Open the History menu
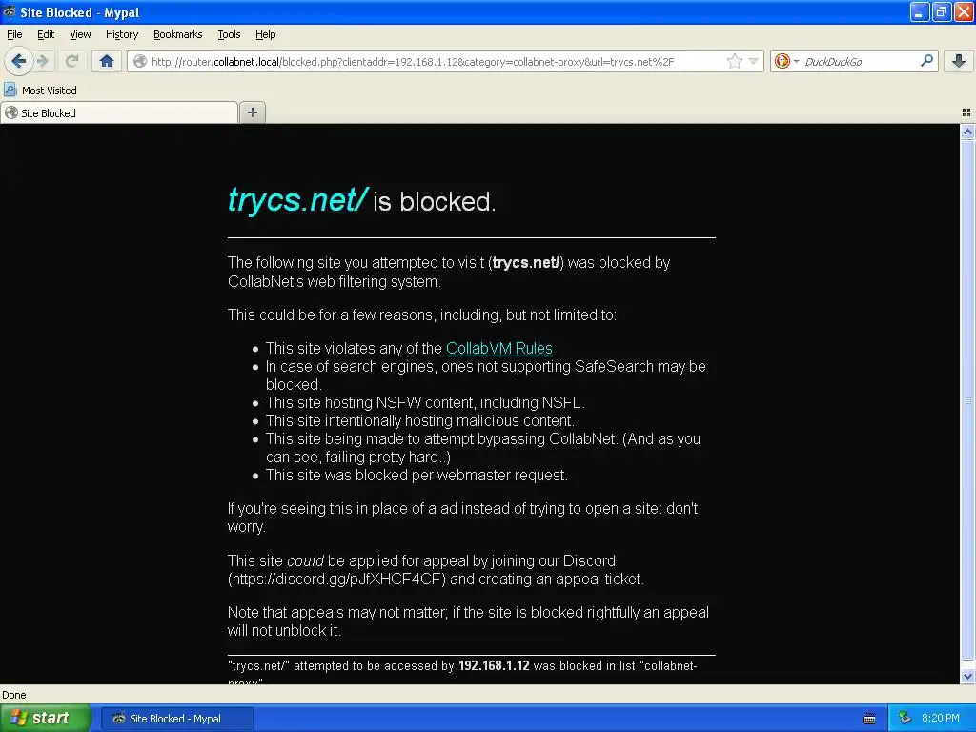This screenshot has height=732, width=976. pyautogui.click(x=122, y=34)
